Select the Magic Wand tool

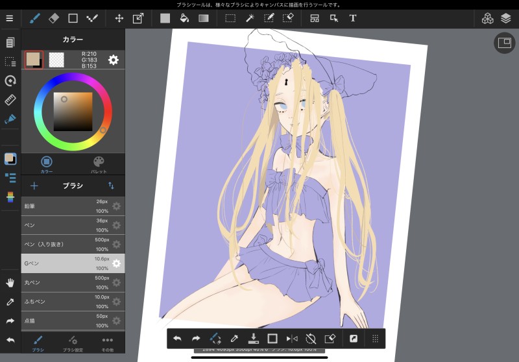[x=250, y=18]
